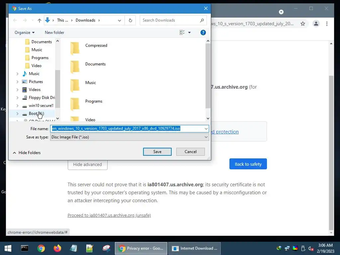Click the safely remove hardware tray icon
The image size is (340, 255).
point(303,248)
